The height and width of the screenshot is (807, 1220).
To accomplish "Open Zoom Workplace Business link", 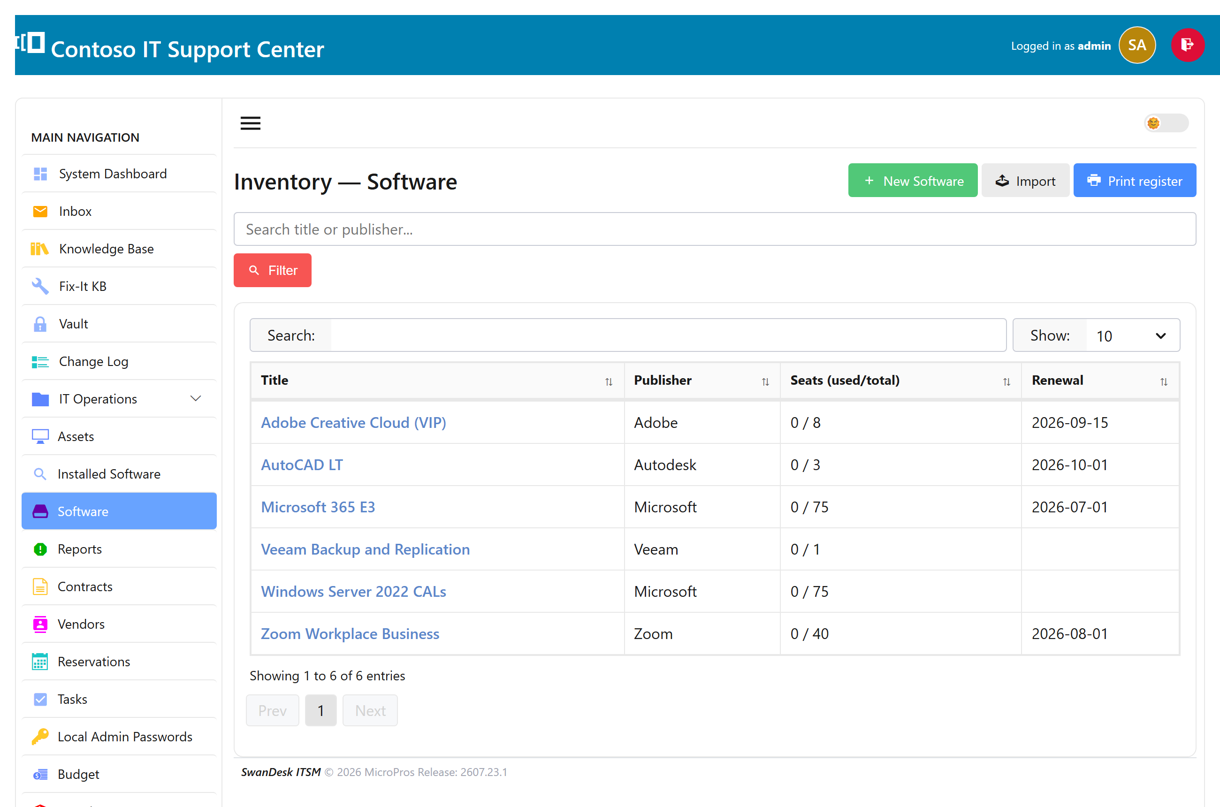I will [x=350, y=634].
